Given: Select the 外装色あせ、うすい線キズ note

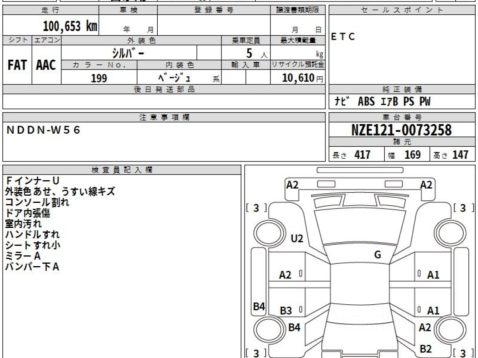Looking at the screenshot, I should pyautogui.click(x=60, y=192).
